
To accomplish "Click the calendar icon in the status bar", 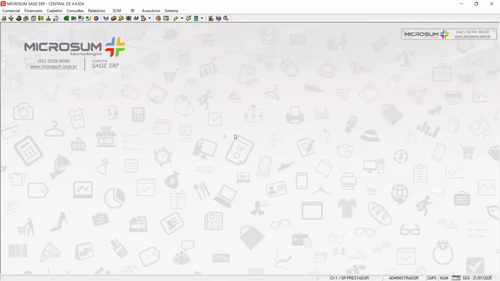I will point(456,278).
